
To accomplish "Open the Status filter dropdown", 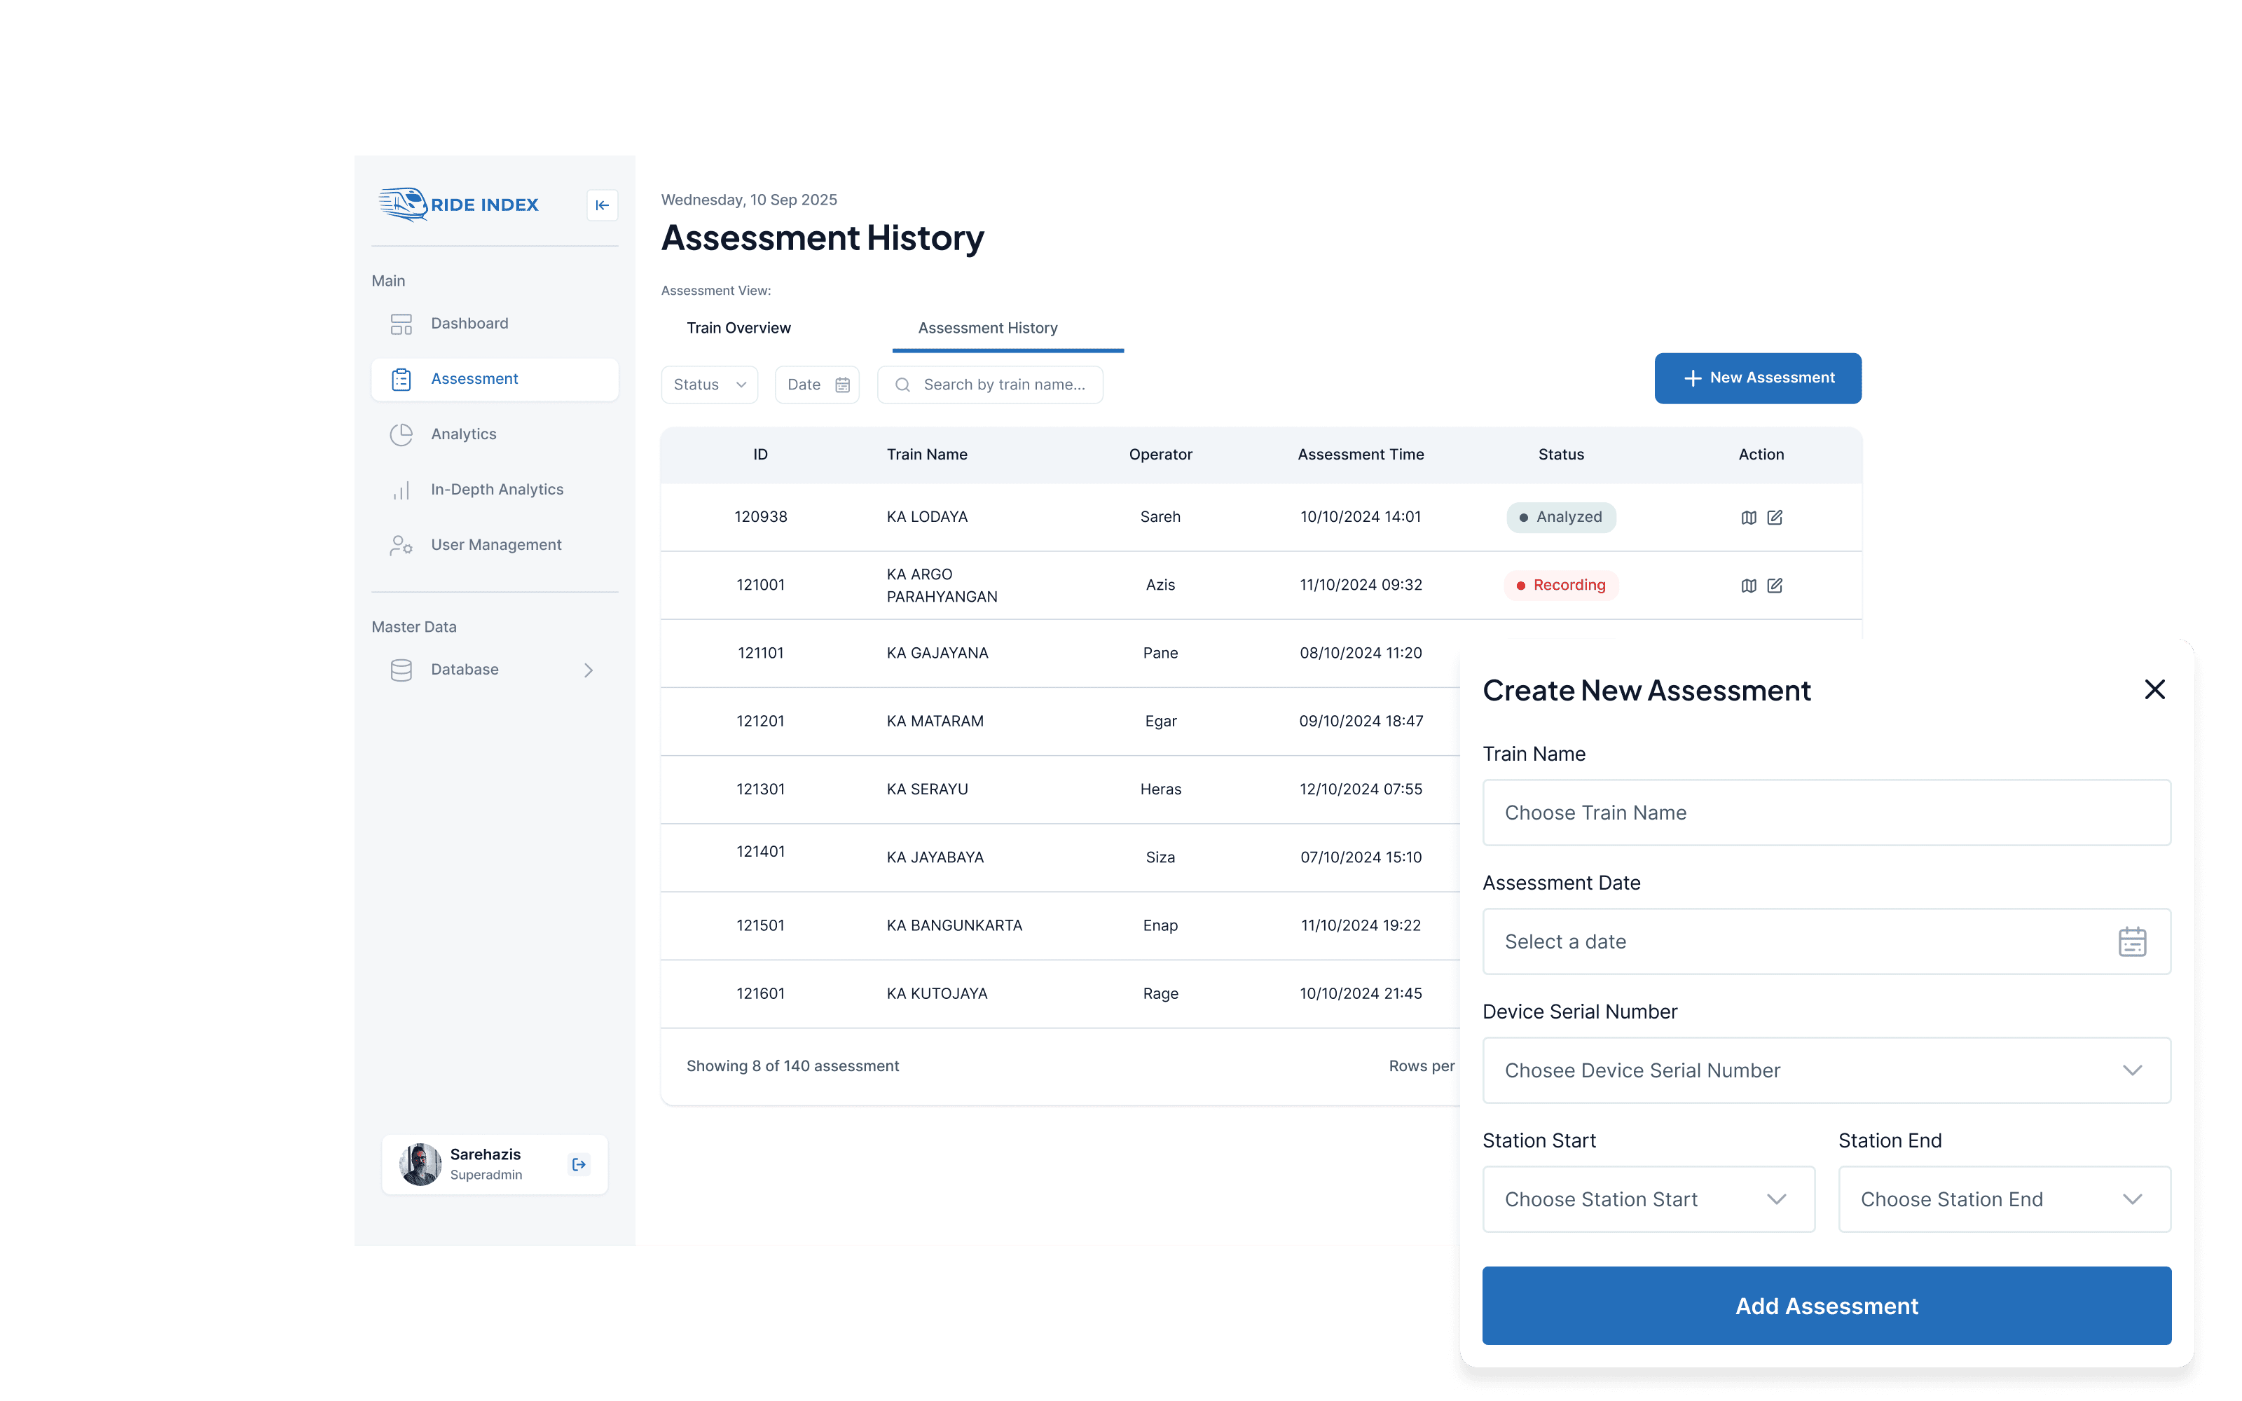I will (x=710, y=385).
